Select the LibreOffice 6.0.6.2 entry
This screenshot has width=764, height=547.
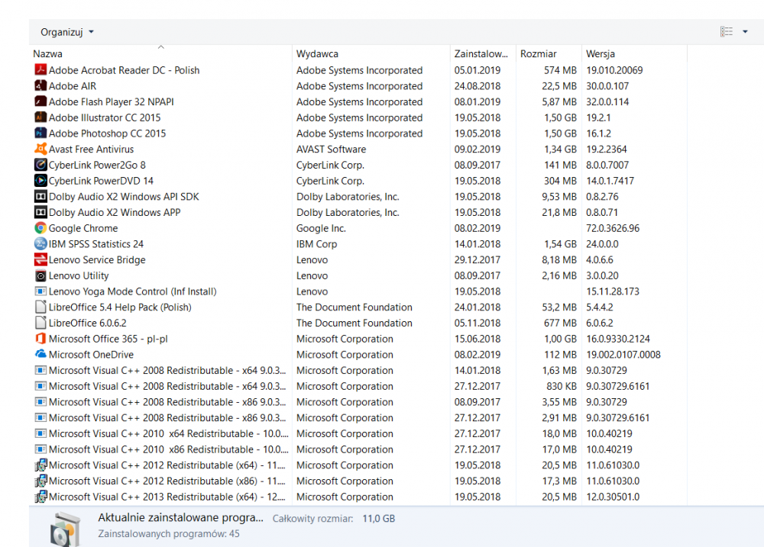(88, 323)
